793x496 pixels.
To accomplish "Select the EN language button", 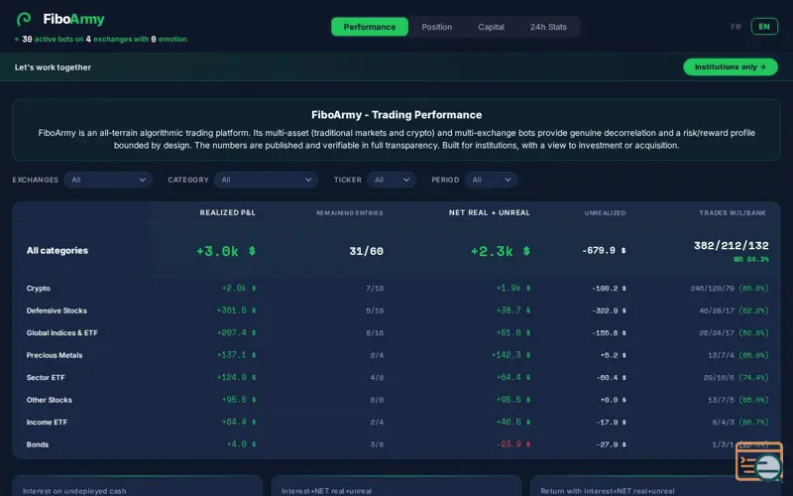I will point(764,27).
